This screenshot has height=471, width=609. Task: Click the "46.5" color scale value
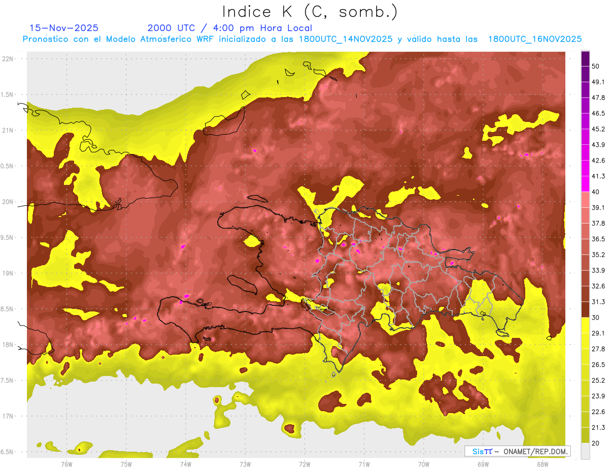click(598, 113)
